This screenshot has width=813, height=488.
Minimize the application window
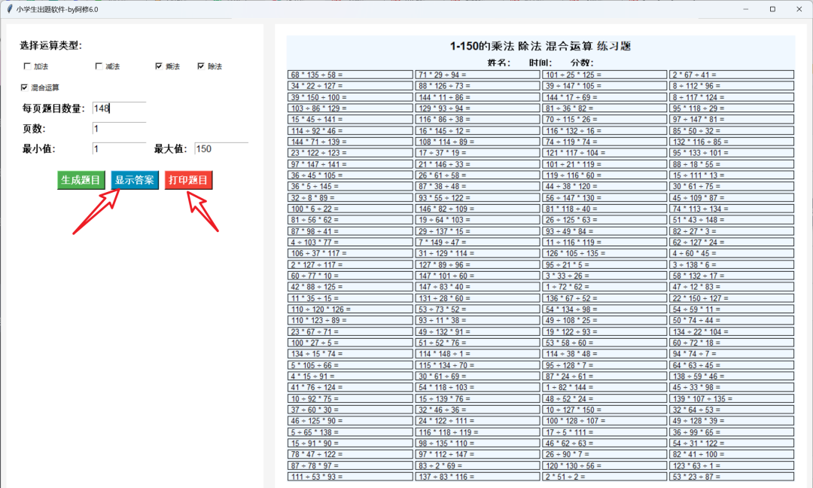pos(746,9)
